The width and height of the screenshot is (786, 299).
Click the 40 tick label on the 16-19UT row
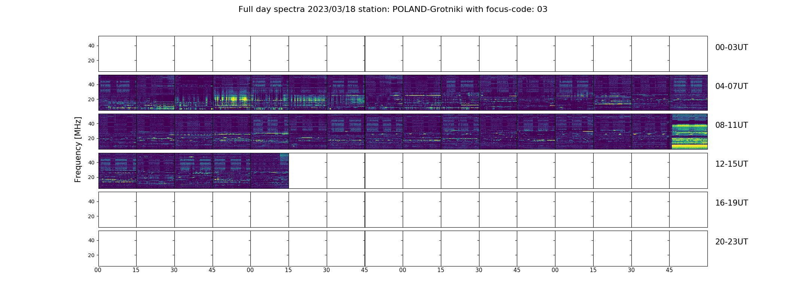coord(91,201)
